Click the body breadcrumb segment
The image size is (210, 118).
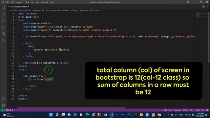75,10
